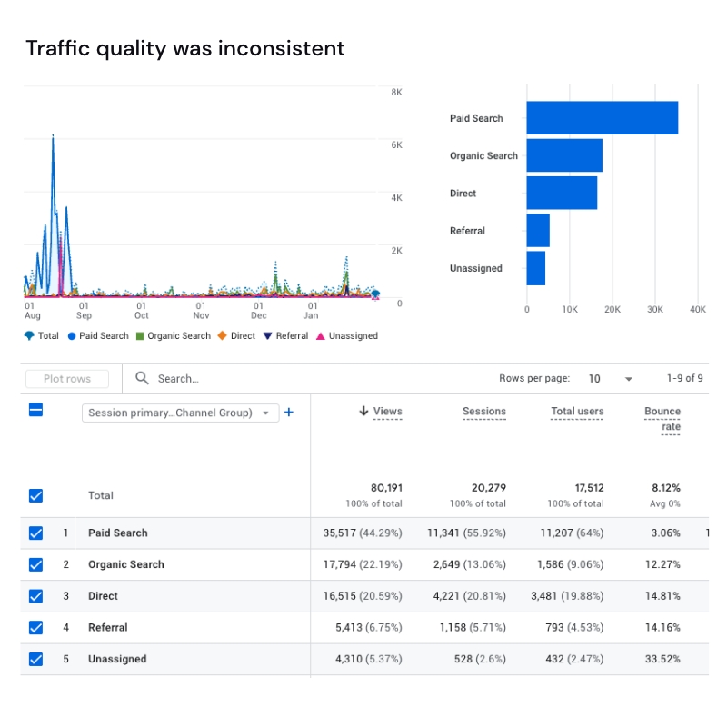Click the blue select-all square above row checkboxes

point(35,411)
